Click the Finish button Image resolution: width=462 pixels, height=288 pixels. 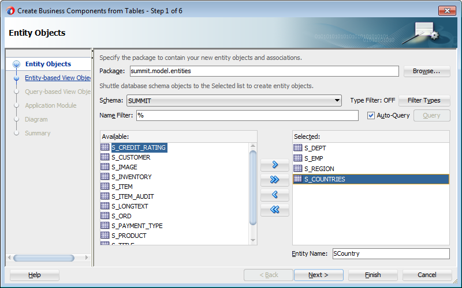click(372, 275)
